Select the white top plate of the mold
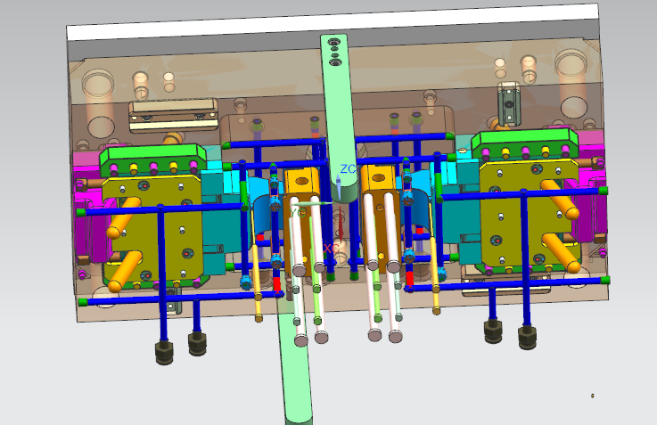Viewport: 657px width, 425px height. pyautogui.click(x=333, y=21)
